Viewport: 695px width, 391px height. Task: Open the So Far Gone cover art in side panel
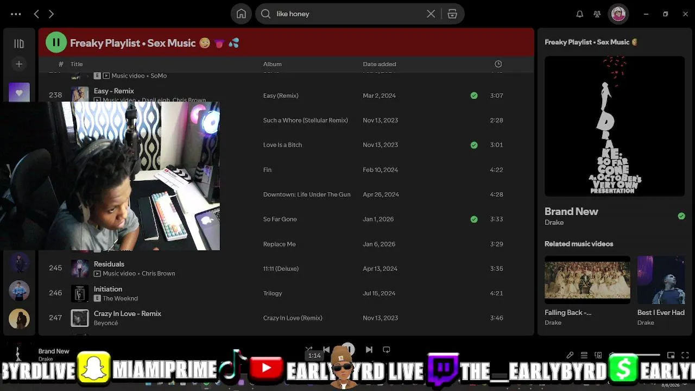pos(615,126)
